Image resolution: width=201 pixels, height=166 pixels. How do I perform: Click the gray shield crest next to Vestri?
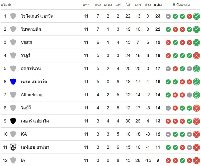[13, 42]
